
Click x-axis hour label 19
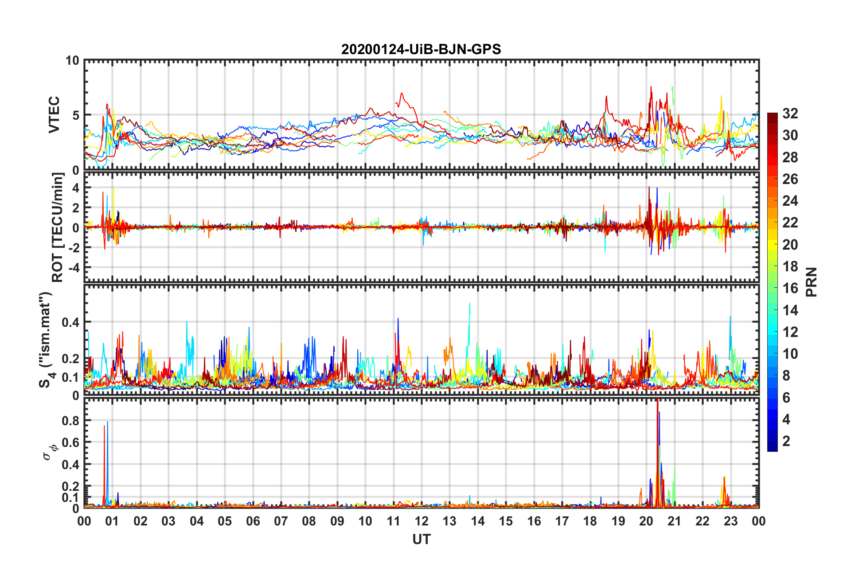coord(618,521)
